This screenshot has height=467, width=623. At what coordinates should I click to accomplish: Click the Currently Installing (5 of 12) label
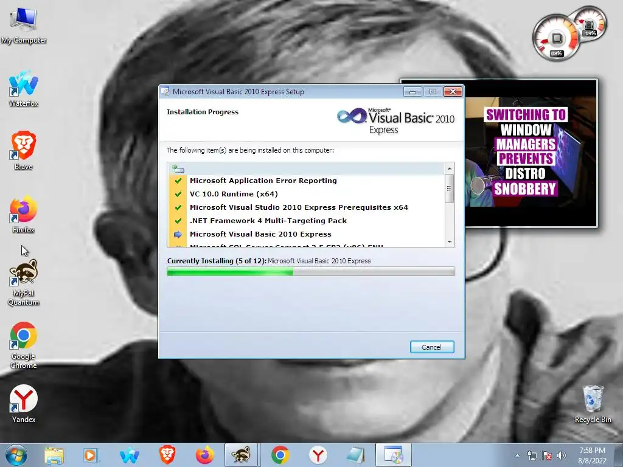coord(217,261)
